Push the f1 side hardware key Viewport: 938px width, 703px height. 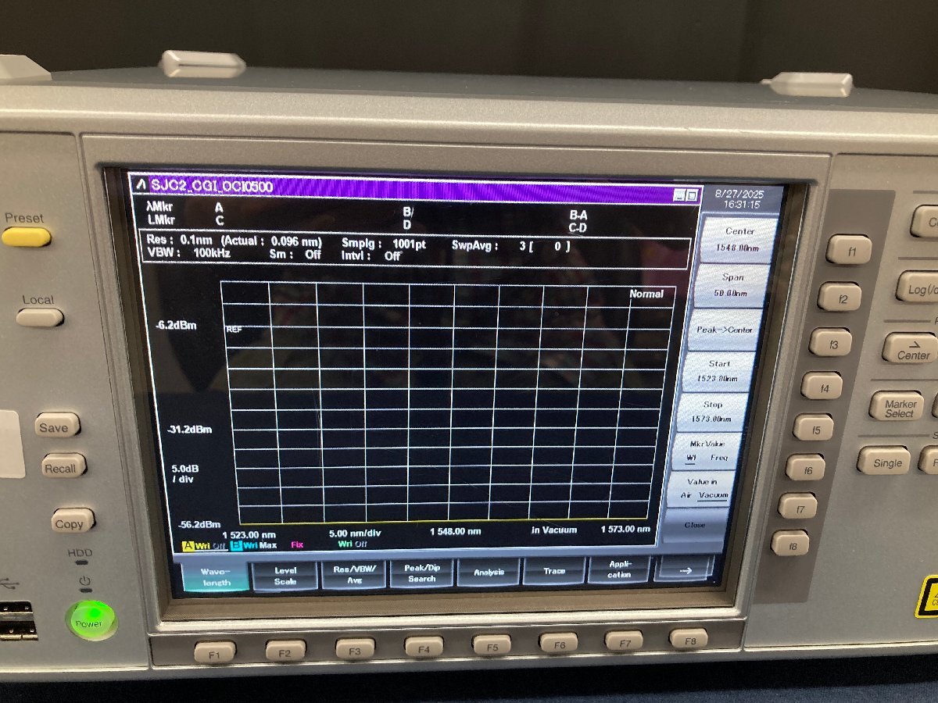[849, 249]
